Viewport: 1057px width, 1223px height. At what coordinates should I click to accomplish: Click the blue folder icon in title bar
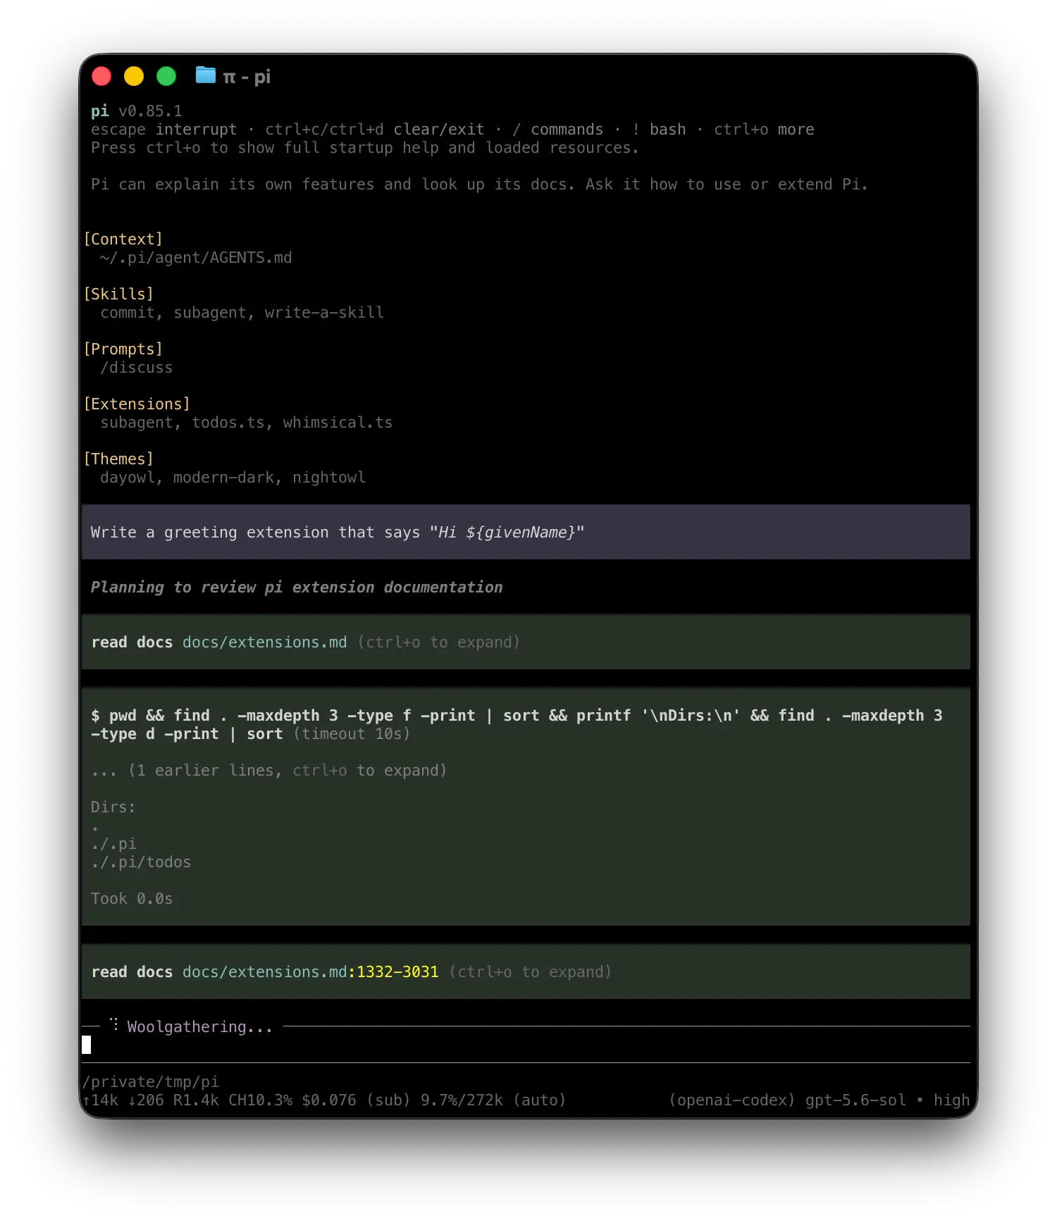[205, 75]
